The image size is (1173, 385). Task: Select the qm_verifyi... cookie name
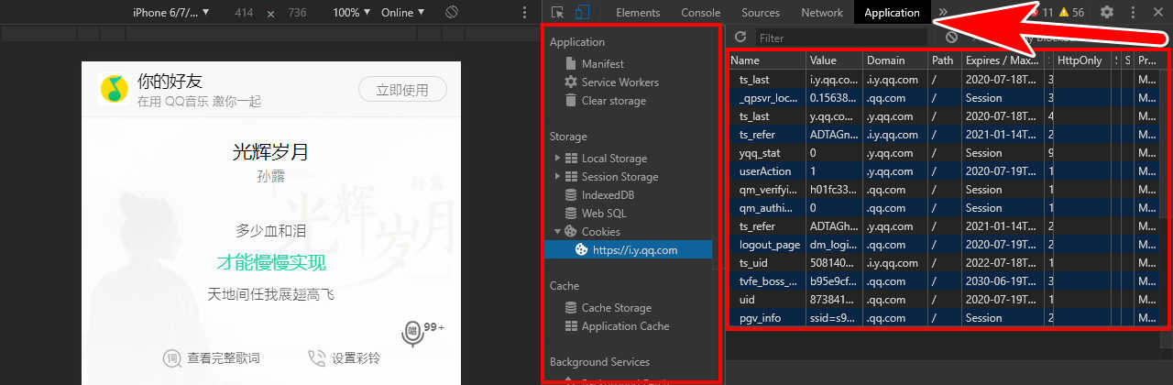(x=767, y=190)
